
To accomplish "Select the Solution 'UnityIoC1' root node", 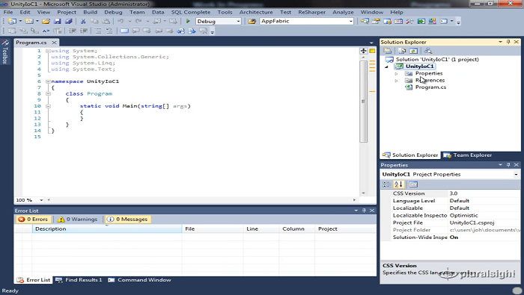I will tap(437, 59).
